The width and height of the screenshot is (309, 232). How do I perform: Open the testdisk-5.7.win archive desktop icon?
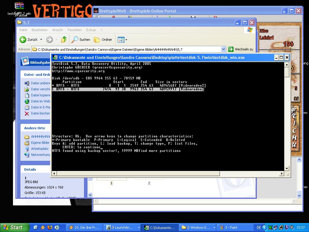[x=19, y=9]
